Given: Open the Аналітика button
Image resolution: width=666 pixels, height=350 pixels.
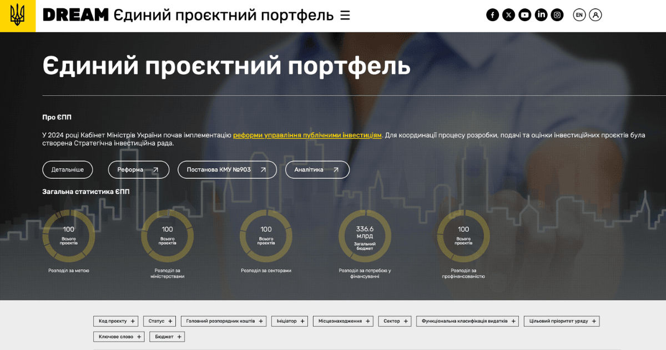Looking at the screenshot, I should tap(317, 169).
